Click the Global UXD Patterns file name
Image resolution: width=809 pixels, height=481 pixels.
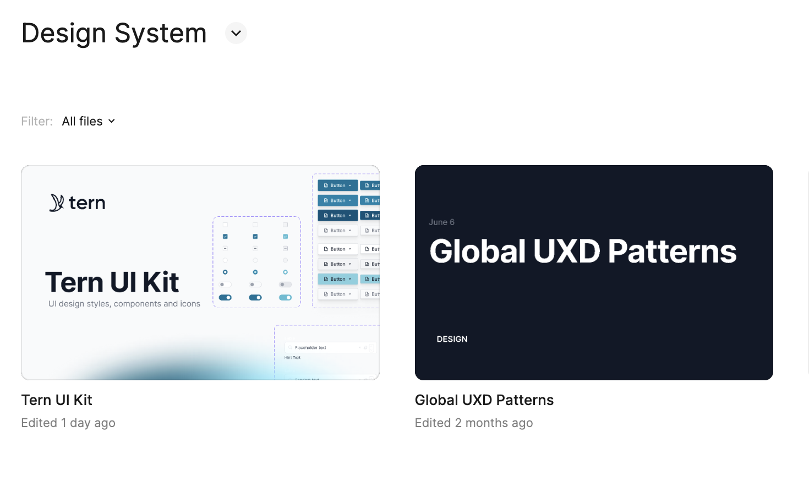[484, 400]
